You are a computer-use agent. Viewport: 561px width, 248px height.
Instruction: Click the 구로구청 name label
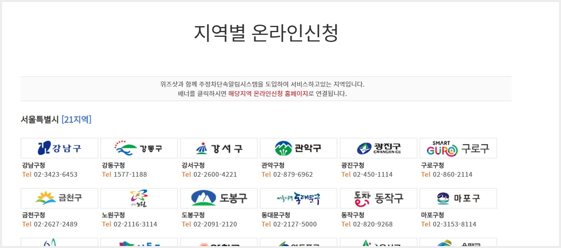pyautogui.click(x=433, y=165)
